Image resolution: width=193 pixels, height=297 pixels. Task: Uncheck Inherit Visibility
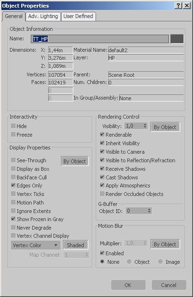[102, 143]
